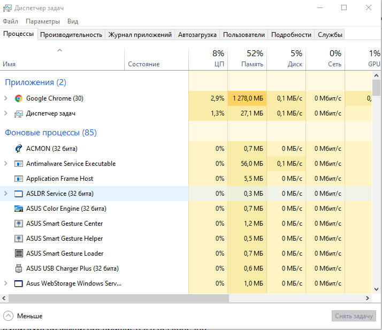The height and width of the screenshot is (330, 382).
Task: Select the ASUS Smart Gesture Center row name
Action: (x=65, y=224)
